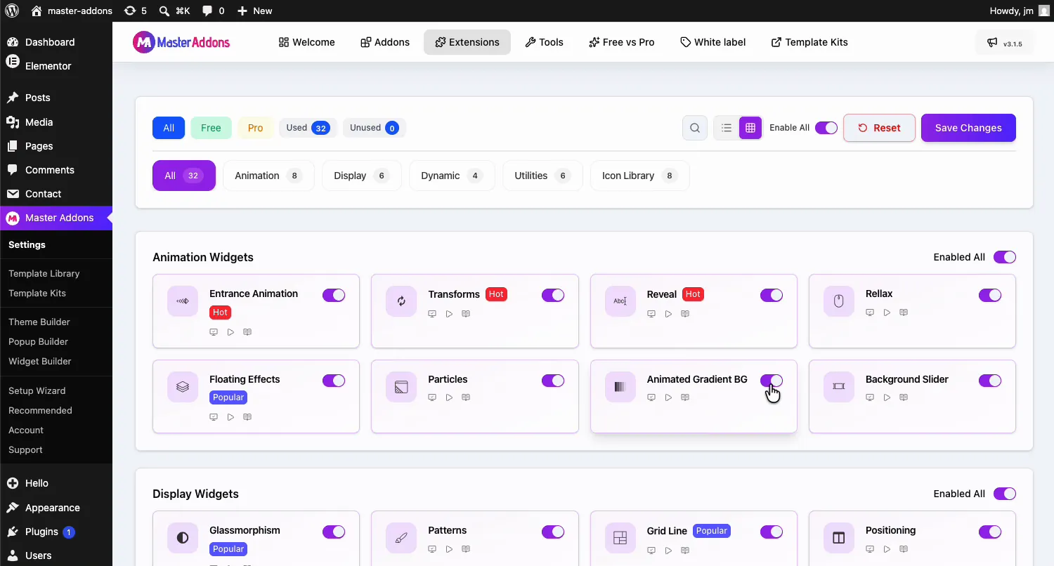The width and height of the screenshot is (1054, 566).
Task: Show only Free extensions
Action: coord(211,128)
